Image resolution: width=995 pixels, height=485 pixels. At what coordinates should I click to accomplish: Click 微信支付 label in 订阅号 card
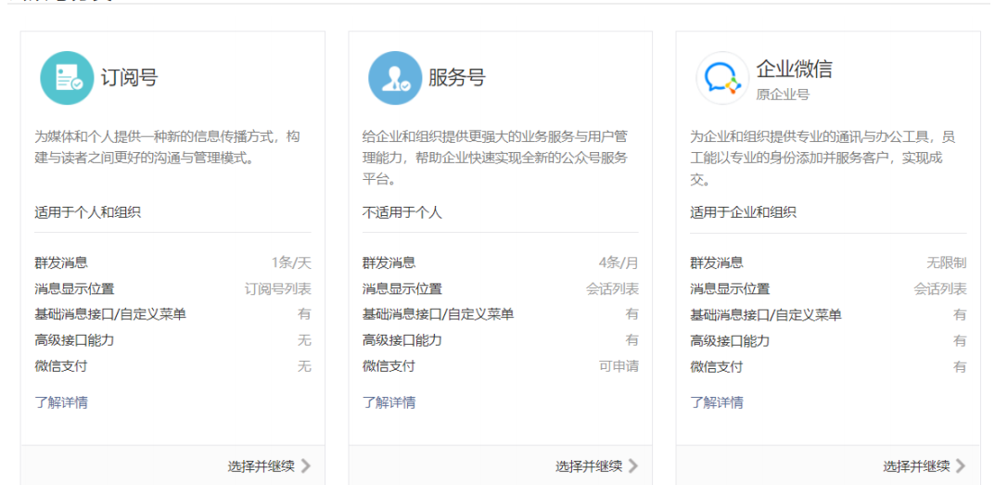tap(61, 366)
